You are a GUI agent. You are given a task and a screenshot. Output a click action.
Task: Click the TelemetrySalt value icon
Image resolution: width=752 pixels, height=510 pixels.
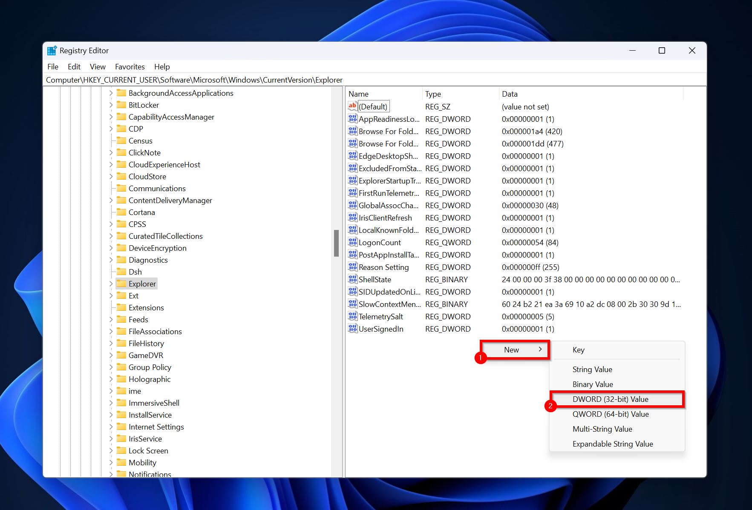(x=352, y=316)
